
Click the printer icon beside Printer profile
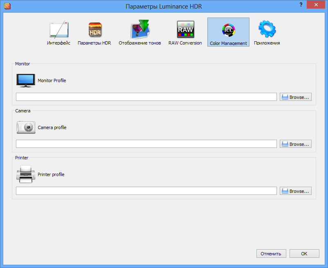(x=26, y=174)
